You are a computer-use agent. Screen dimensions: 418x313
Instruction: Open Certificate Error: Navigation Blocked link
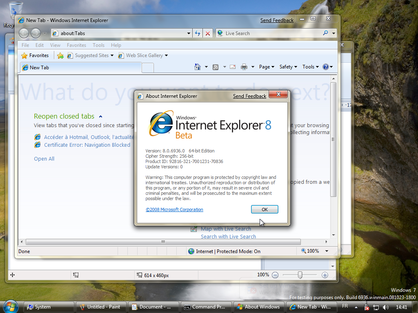[x=87, y=145]
